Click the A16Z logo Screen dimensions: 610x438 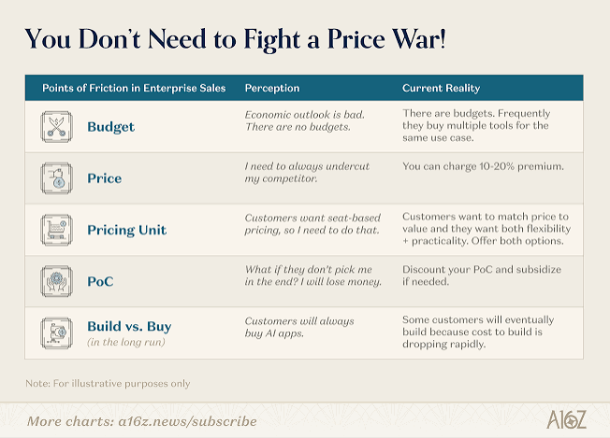[x=566, y=419]
